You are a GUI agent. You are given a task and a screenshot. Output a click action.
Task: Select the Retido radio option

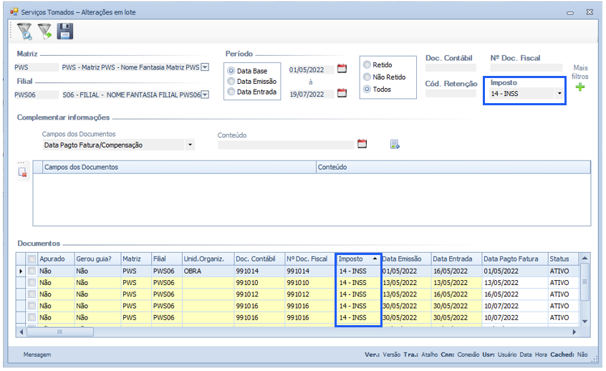click(367, 64)
